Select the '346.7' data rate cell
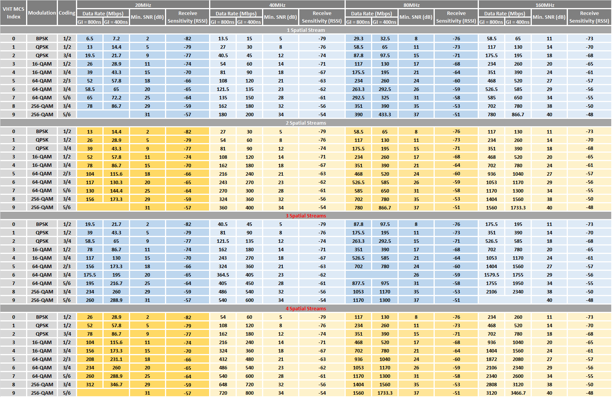 point(116,385)
